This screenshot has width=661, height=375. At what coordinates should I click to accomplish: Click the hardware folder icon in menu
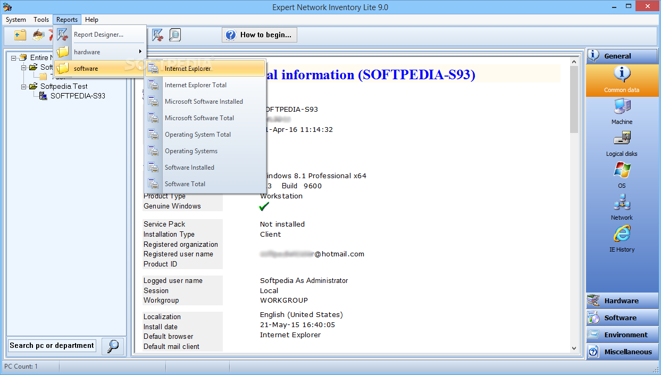tap(63, 52)
